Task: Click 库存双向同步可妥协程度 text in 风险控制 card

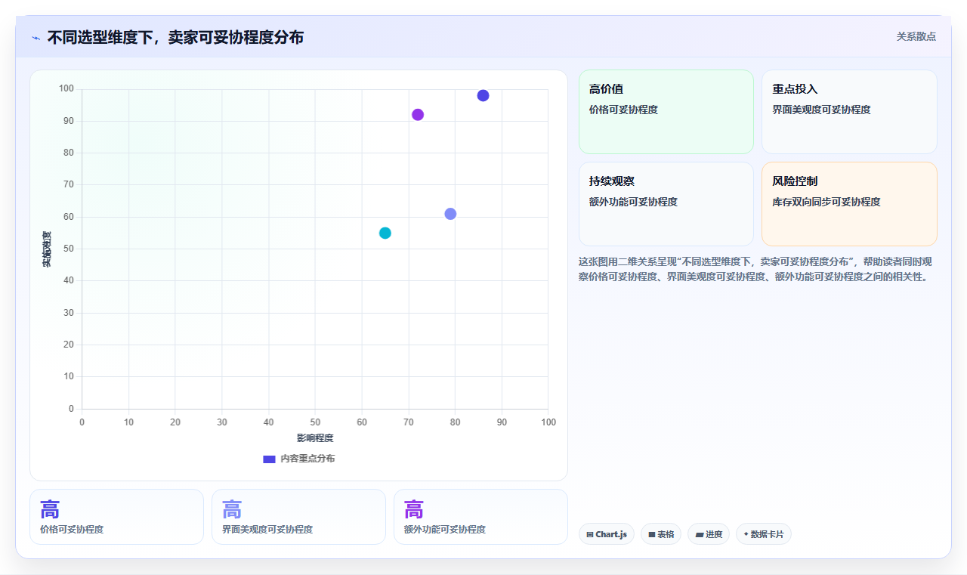Action: click(826, 202)
